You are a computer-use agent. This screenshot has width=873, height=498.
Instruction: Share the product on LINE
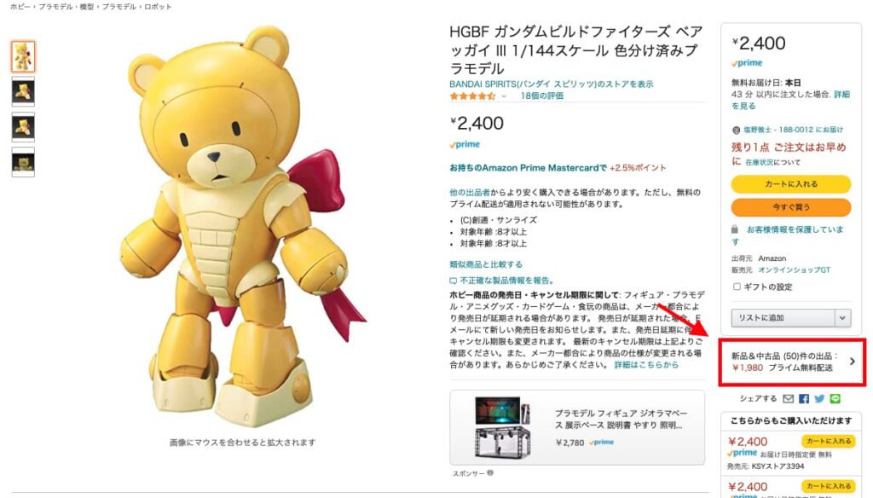(835, 399)
